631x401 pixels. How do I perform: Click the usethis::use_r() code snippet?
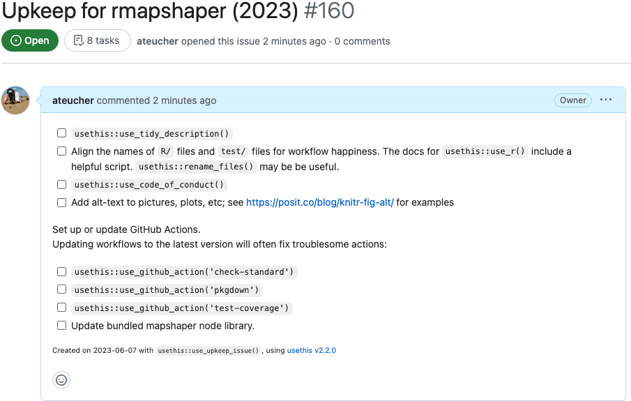tap(485, 151)
